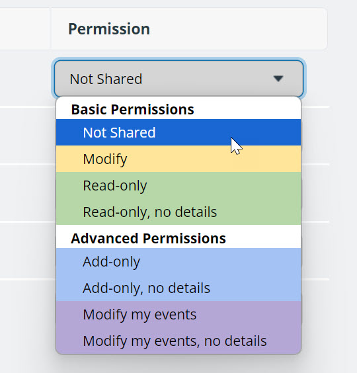
Task: Click the Basic Permissions group label
Action: (x=132, y=109)
